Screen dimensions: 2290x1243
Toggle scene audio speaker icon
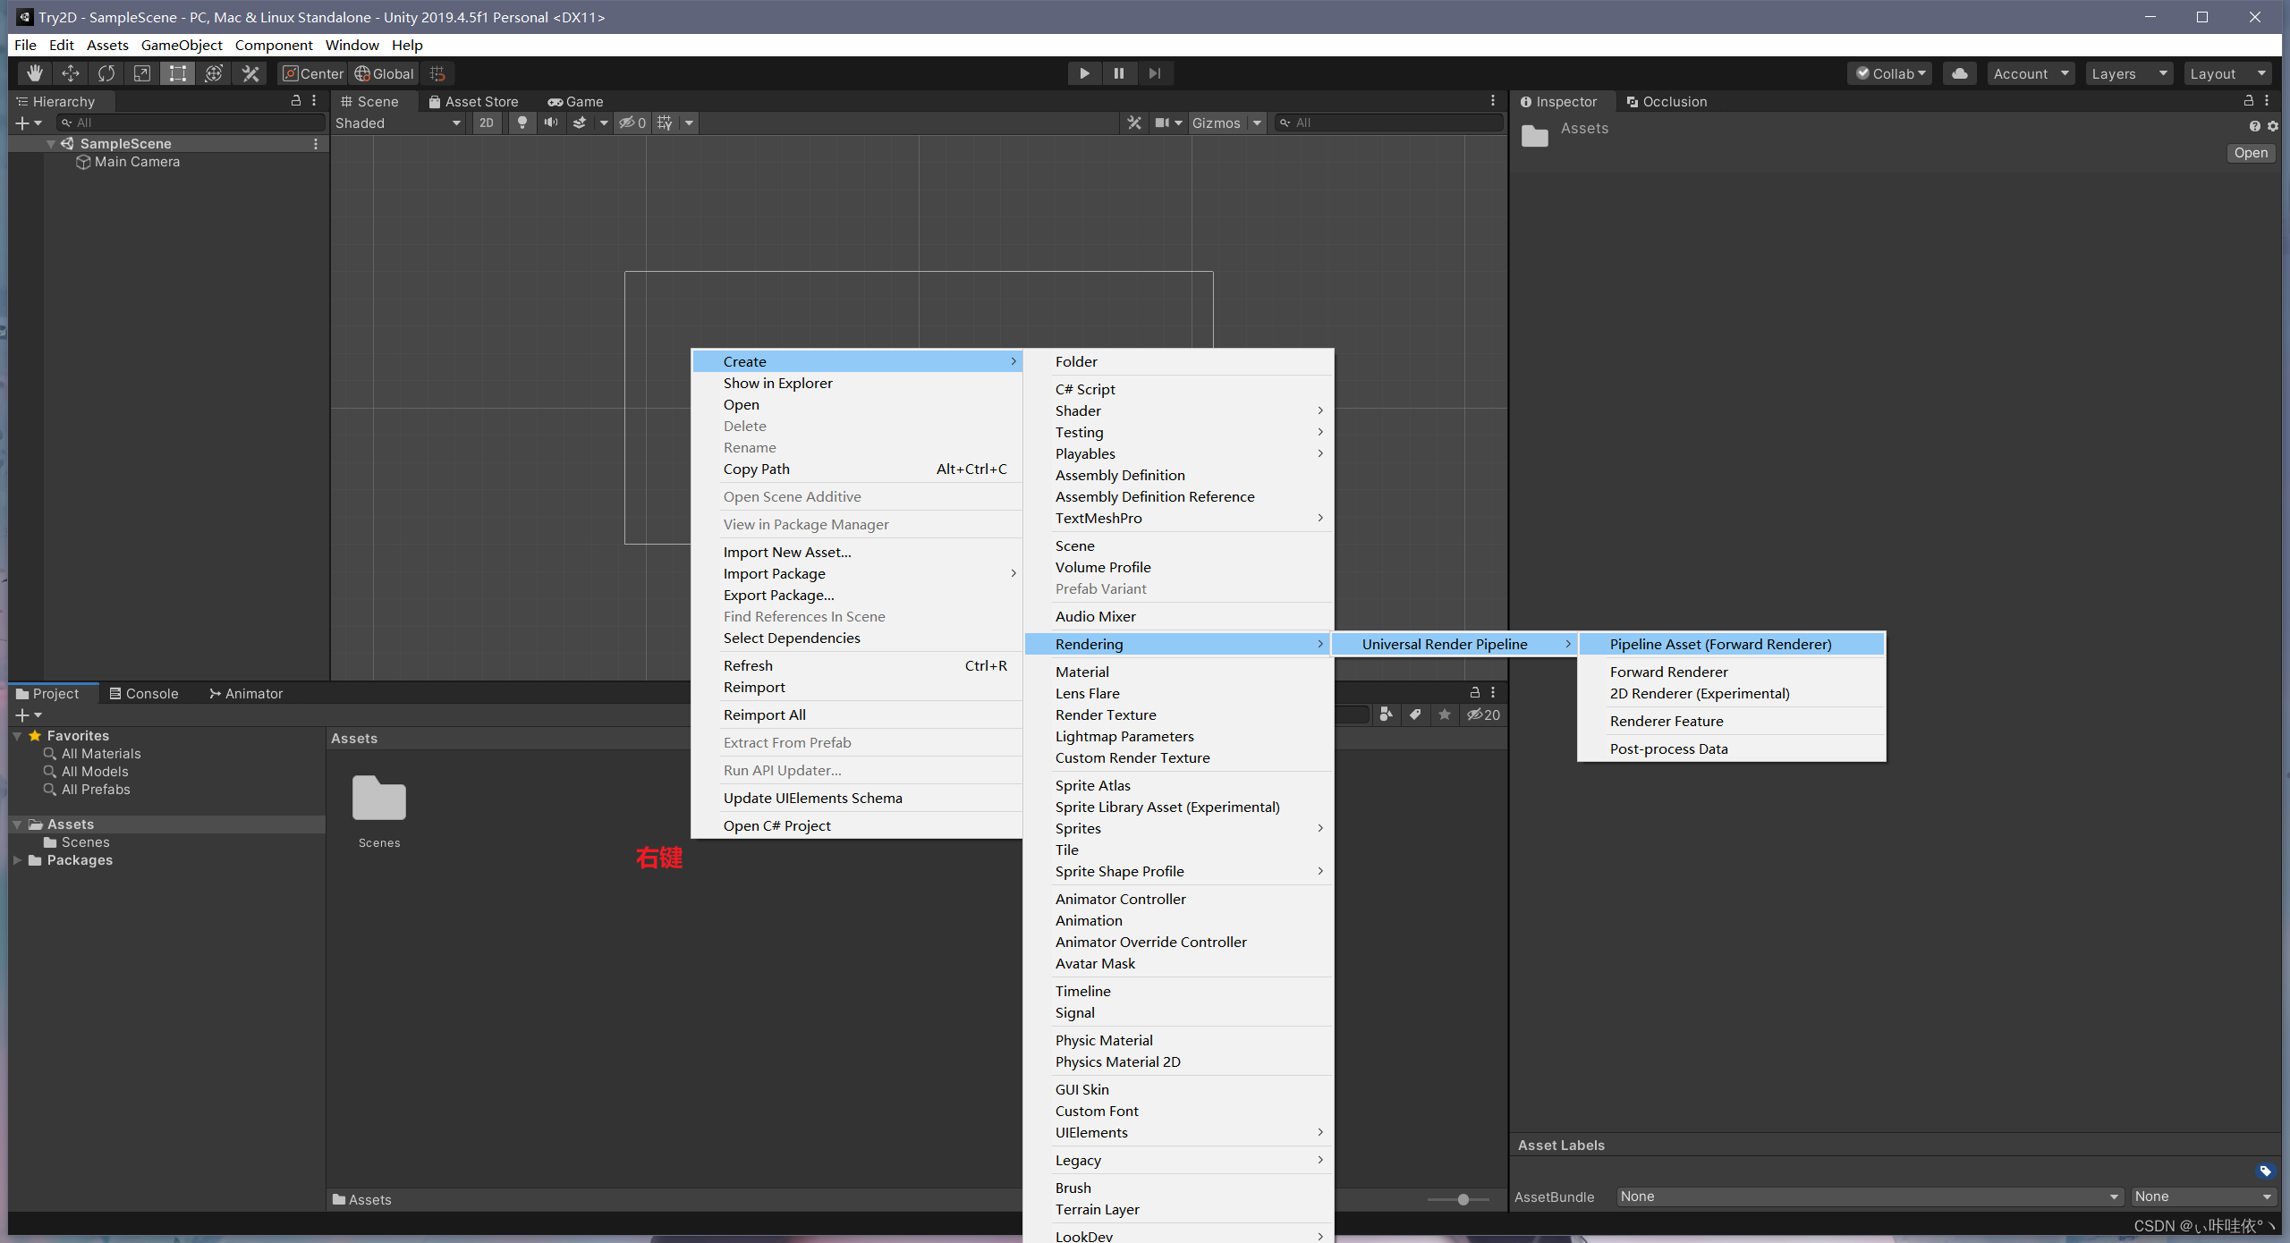click(x=550, y=123)
